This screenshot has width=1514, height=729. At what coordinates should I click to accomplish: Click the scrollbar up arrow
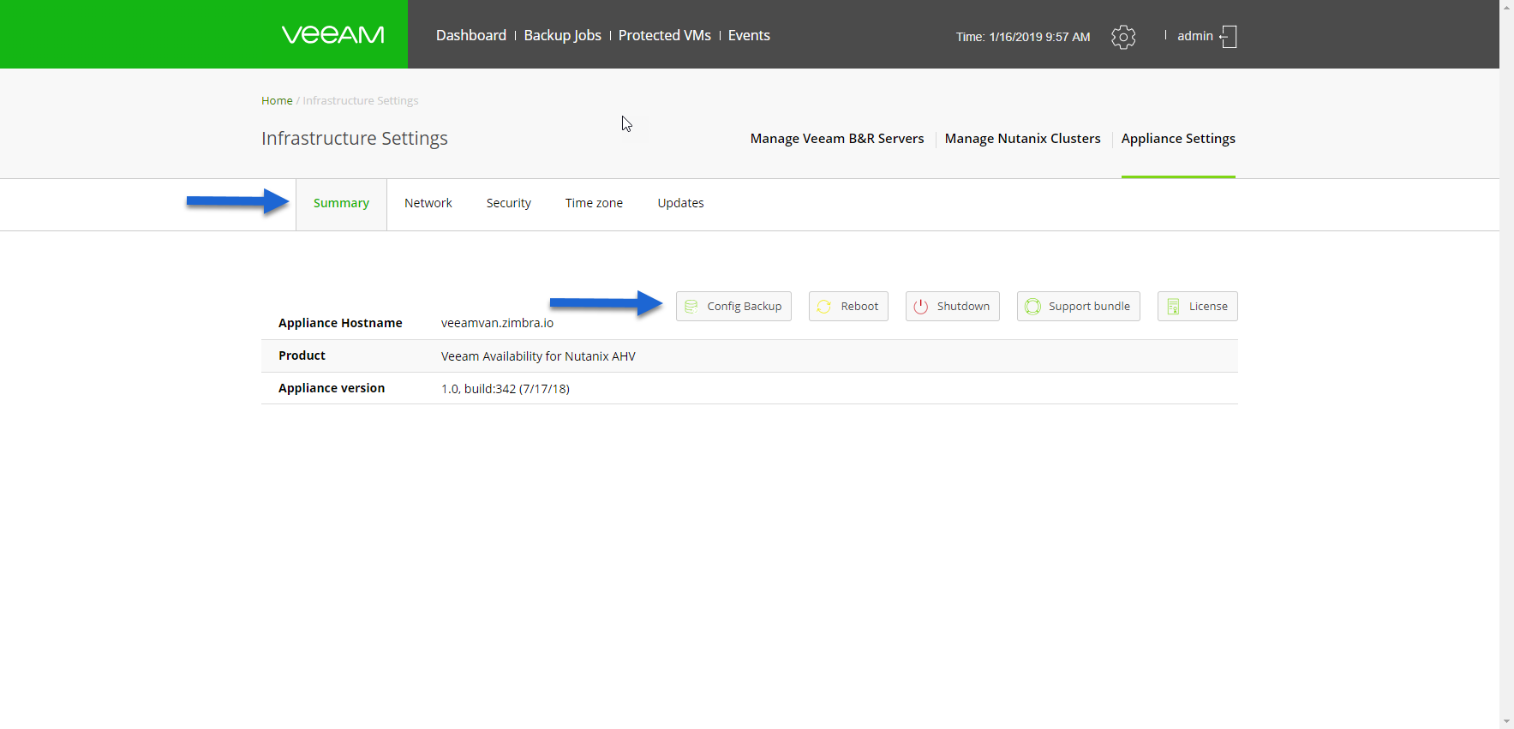click(x=1506, y=7)
